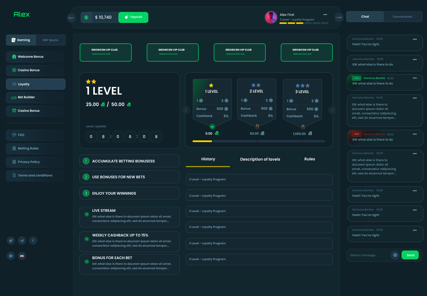The width and height of the screenshot is (427, 296).
Task: Open the three-dot menu beside Alex First
Action: point(325,15)
